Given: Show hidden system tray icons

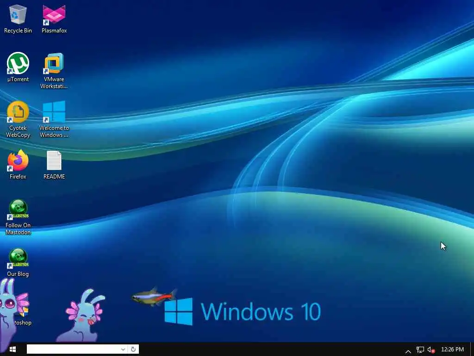Looking at the screenshot, I should (x=408, y=351).
